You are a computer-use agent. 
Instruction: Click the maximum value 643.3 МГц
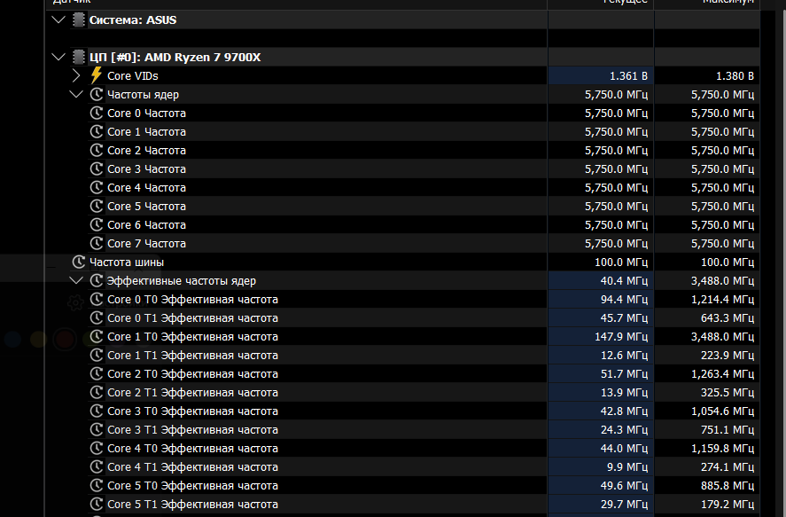(728, 318)
